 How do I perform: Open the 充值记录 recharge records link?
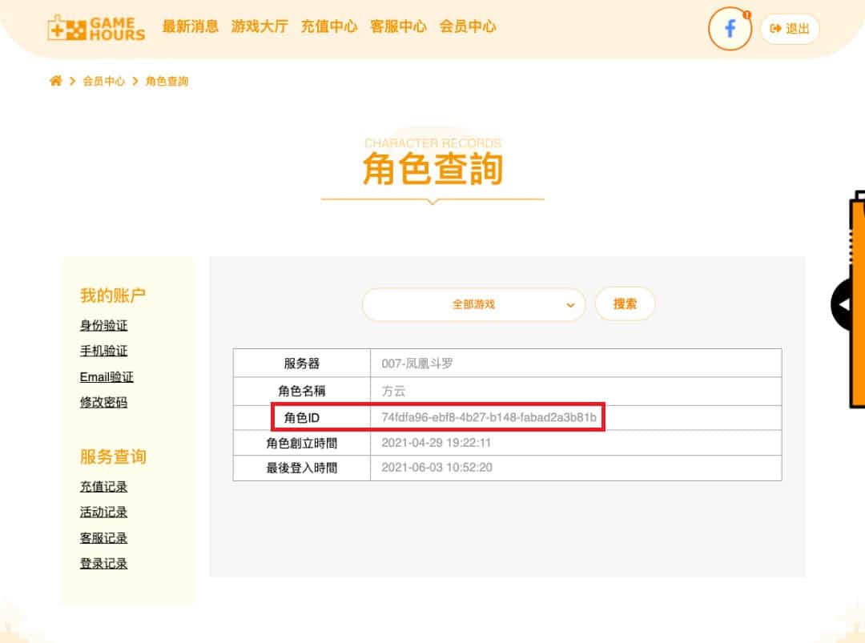(103, 486)
